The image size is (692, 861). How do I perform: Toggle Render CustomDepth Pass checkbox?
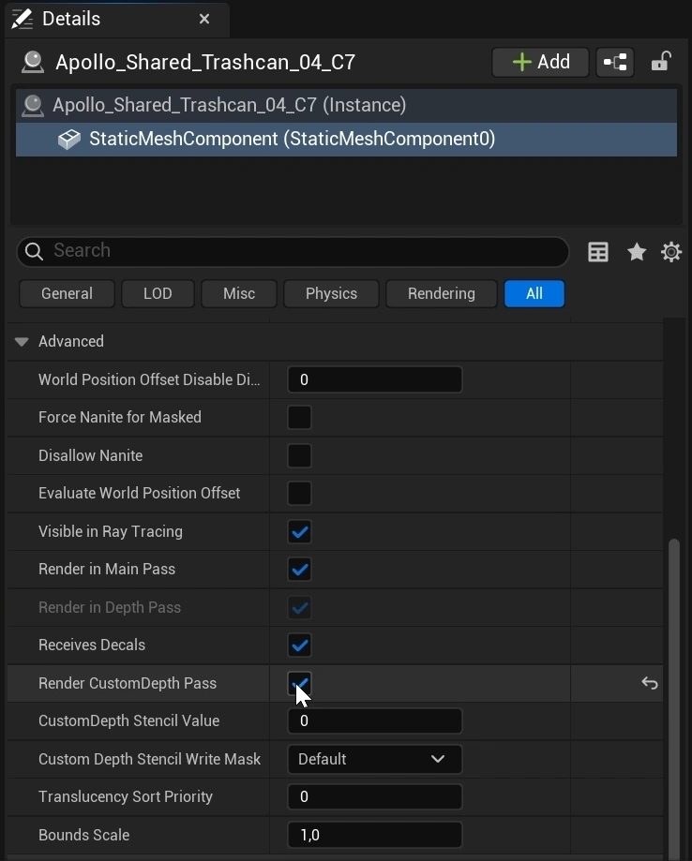click(299, 684)
